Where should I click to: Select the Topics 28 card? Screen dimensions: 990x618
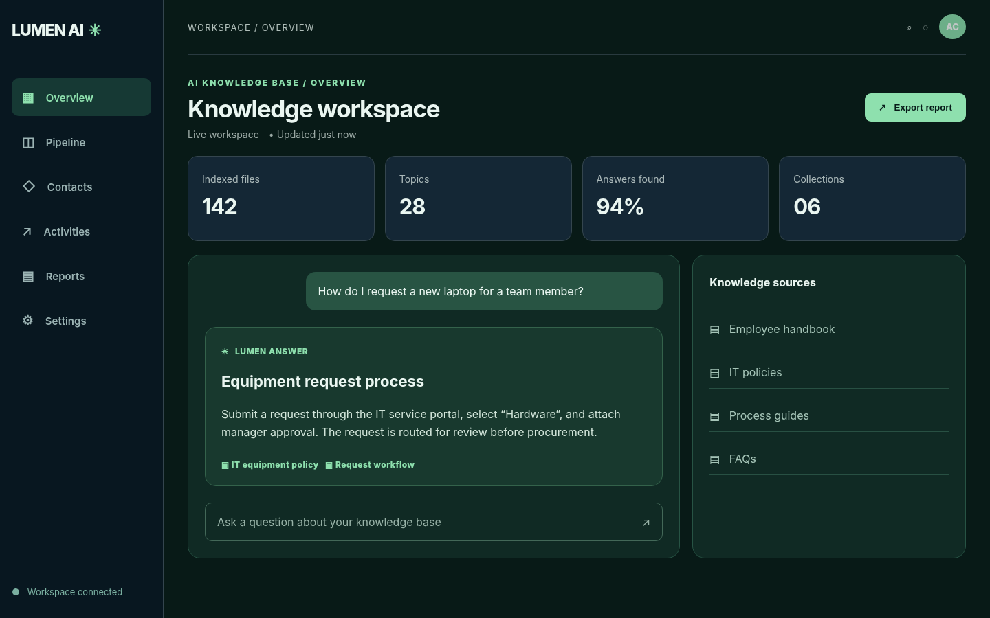coord(478,198)
